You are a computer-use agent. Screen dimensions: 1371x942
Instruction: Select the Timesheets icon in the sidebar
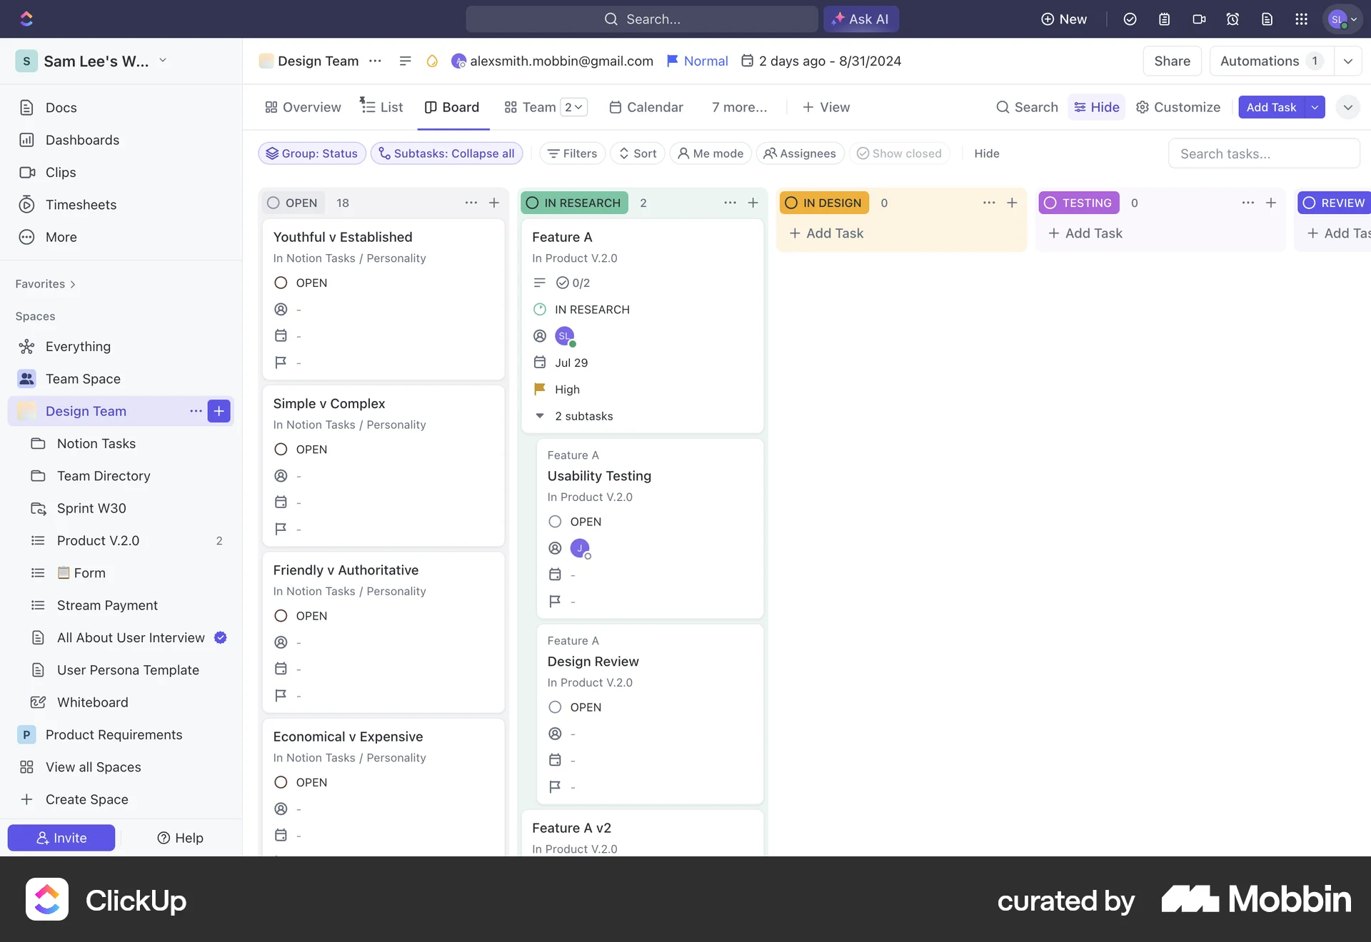(x=26, y=204)
